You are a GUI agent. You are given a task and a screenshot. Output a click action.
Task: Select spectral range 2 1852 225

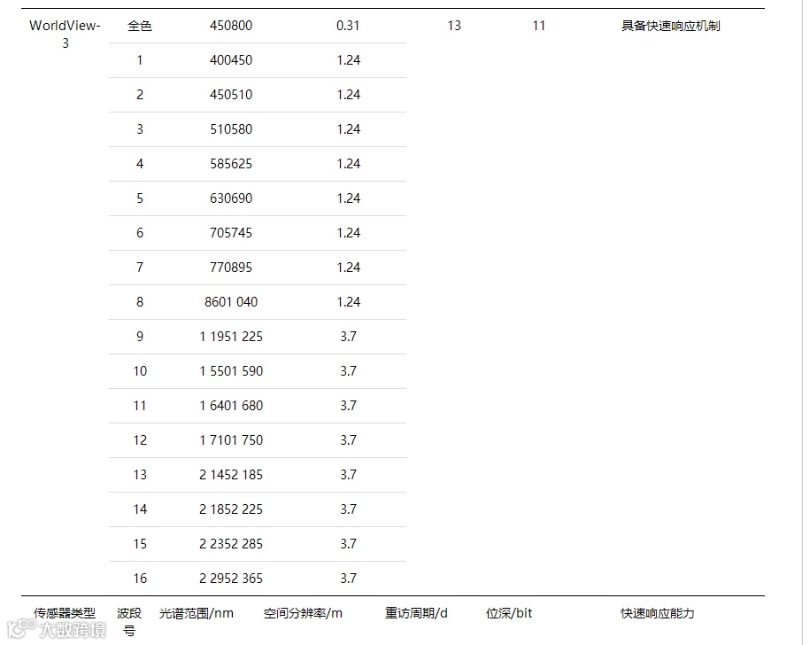coord(231,509)
